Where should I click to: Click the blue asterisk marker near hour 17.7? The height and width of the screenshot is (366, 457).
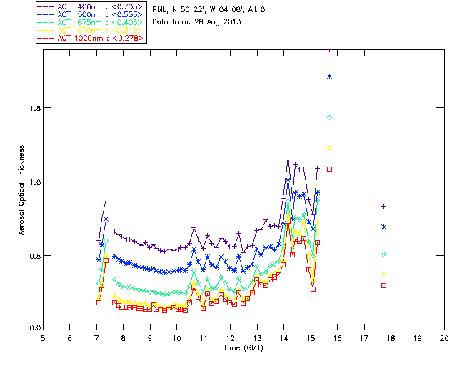click(384, 227)
